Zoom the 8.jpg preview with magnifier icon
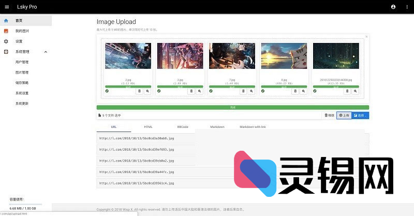Image resolution: width=414 pixels, height=216 pixels. point(303,91)
